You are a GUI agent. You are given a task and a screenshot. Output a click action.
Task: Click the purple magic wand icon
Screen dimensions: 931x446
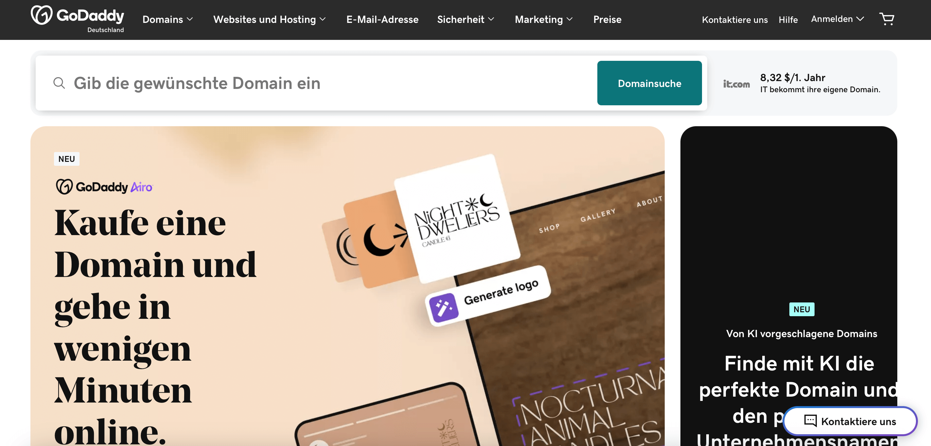pyautogui.click(x=444, y=307)
